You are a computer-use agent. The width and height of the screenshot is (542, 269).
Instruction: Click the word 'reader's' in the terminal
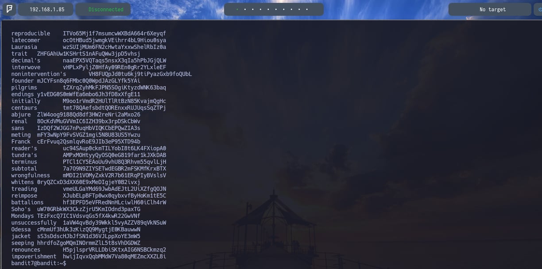24,148
